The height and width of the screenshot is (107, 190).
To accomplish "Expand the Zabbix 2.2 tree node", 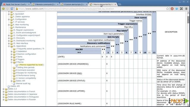I will coord(4,89).
